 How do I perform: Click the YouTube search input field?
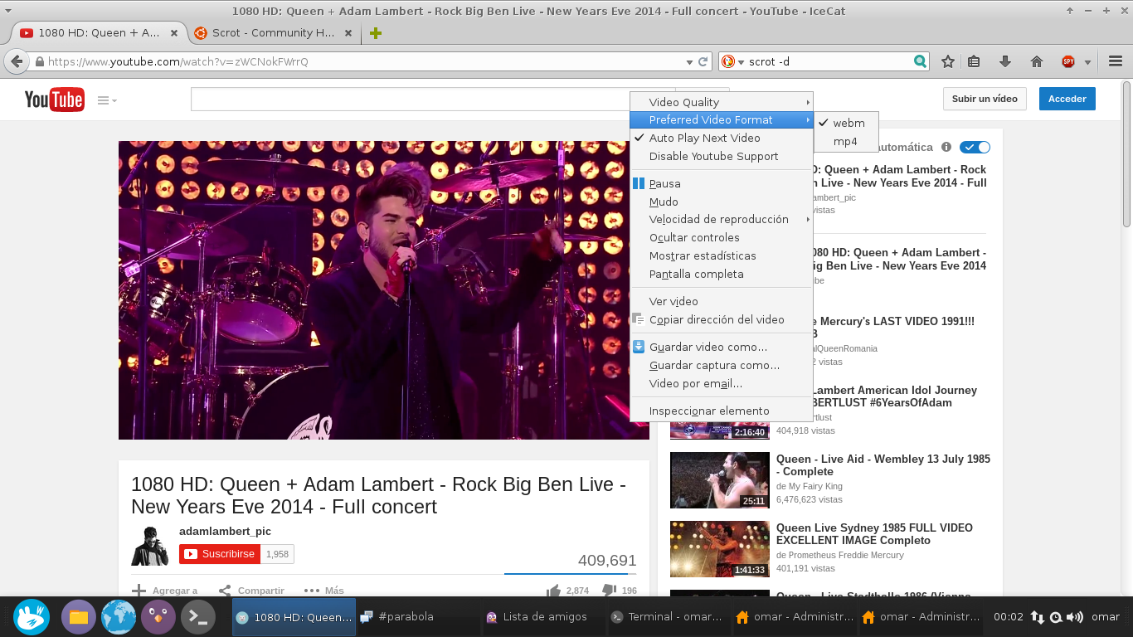pos(433,99)
